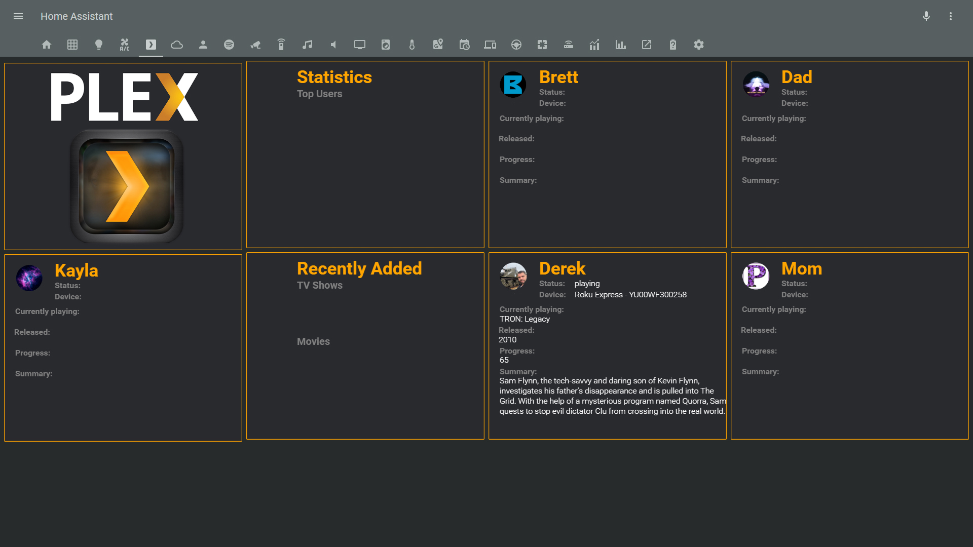This screenshot has height=547, width=973.
Task: Open the cloud weather tab
Action: (177, 45)
